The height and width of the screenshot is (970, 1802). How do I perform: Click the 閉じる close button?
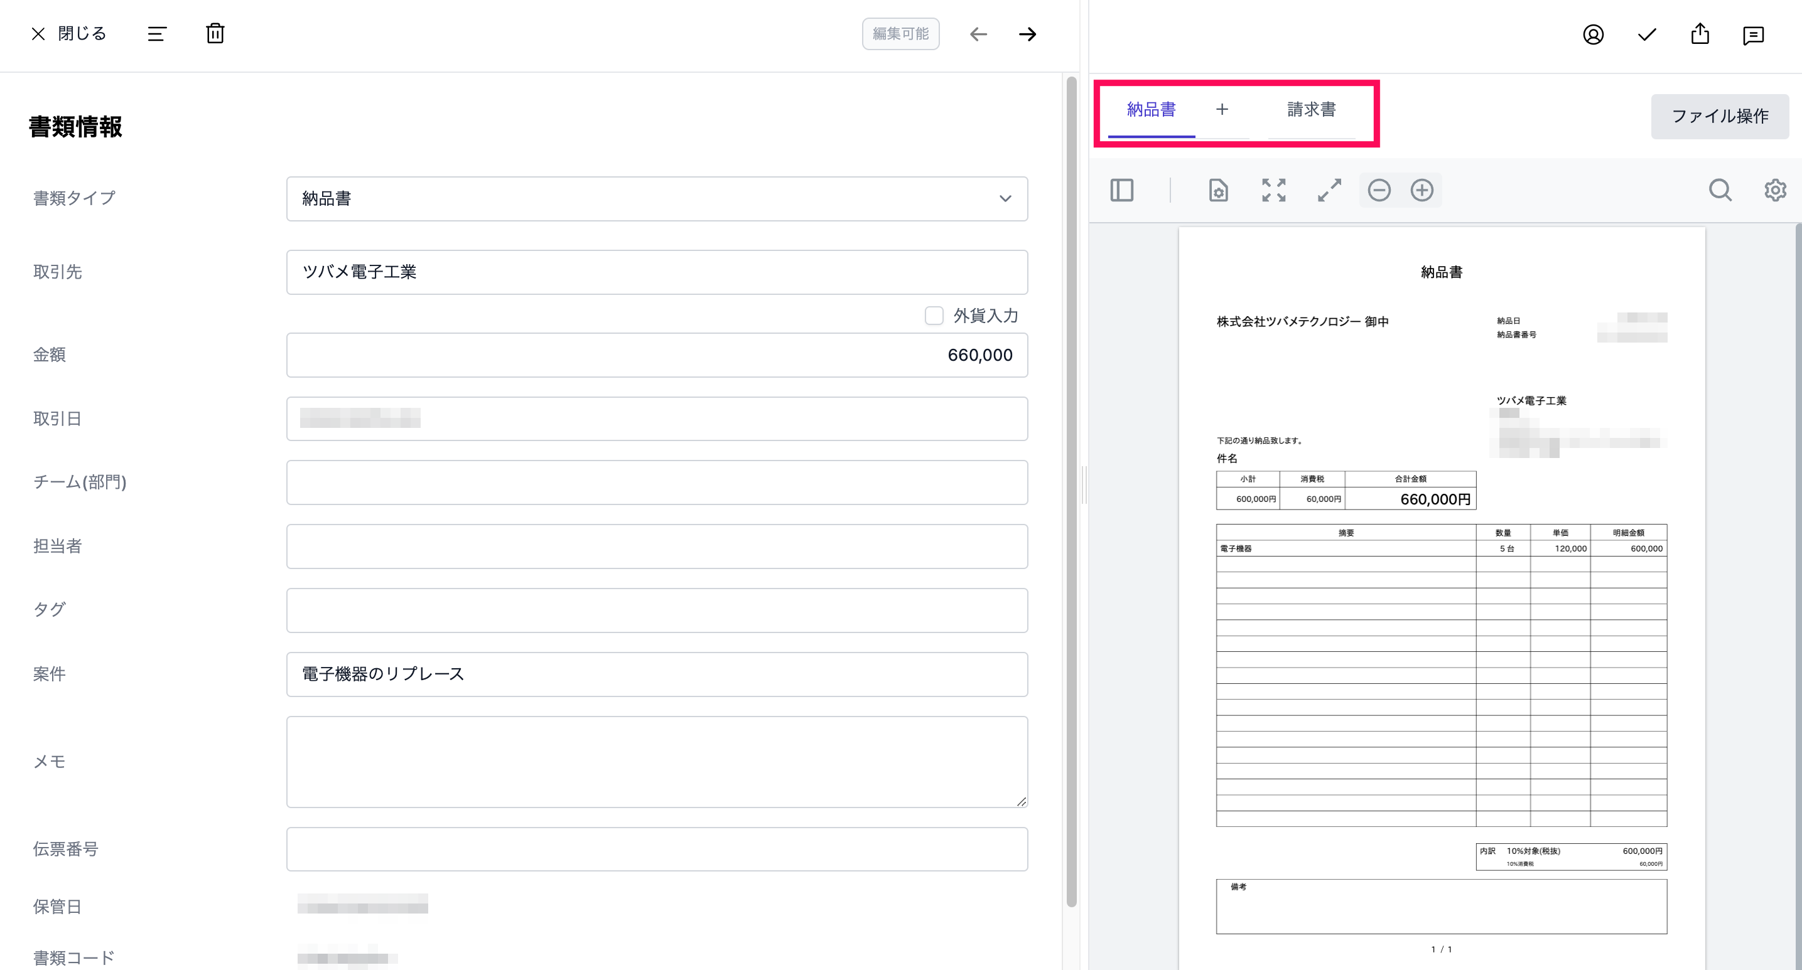coord(68,33)
